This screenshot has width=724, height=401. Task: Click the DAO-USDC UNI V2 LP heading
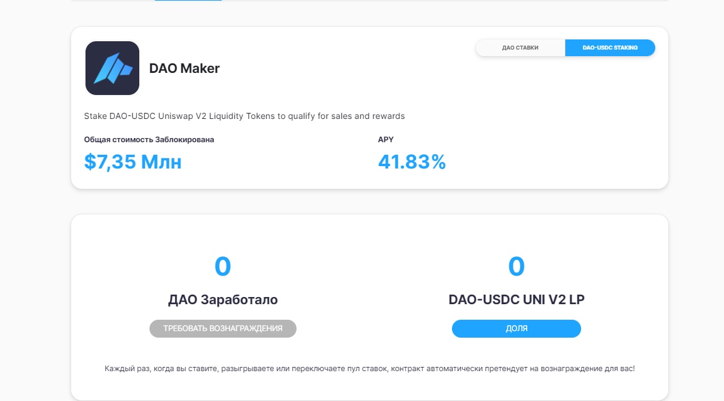coord(517,299)
